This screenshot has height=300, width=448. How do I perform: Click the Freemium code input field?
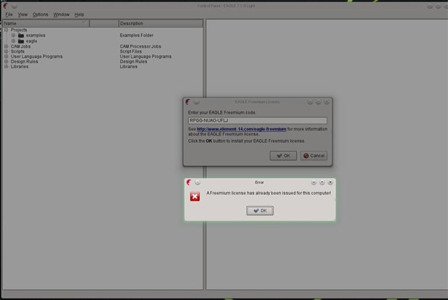[258, 120]
